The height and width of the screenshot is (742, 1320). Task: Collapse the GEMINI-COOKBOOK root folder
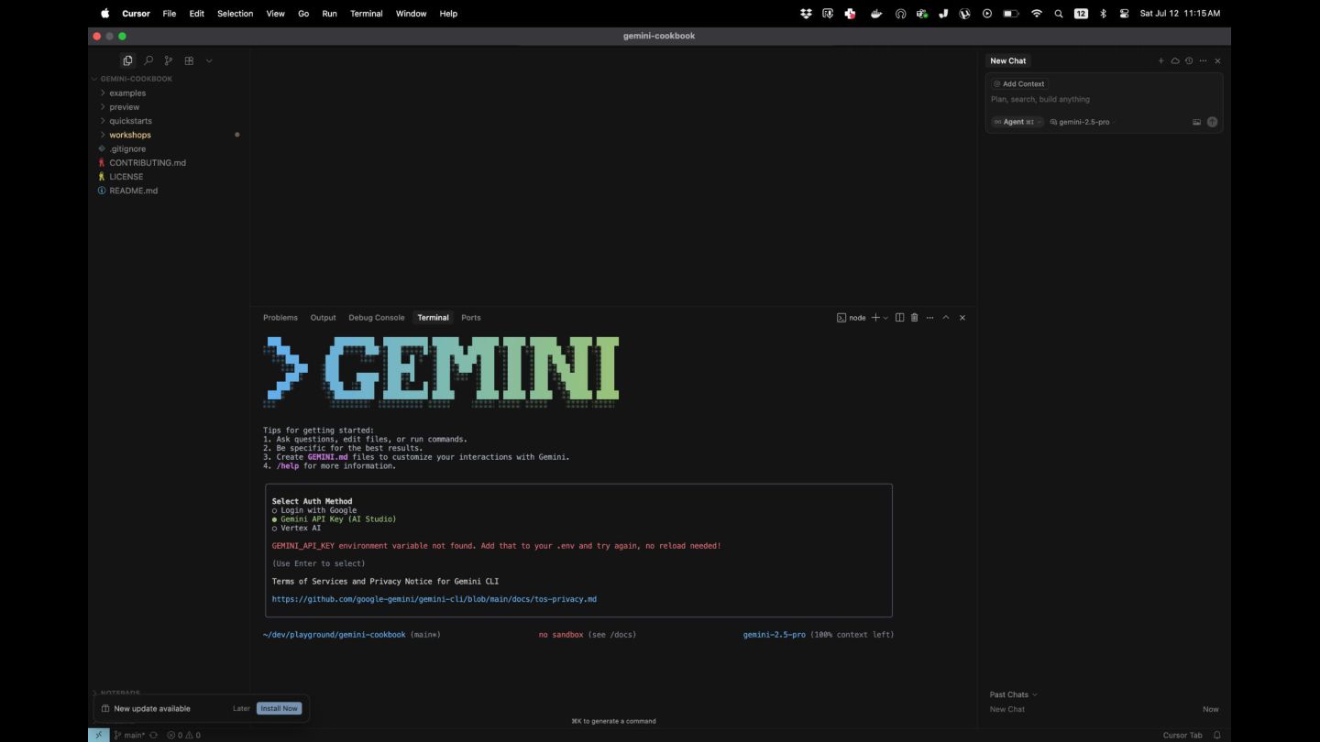(133, 79)
